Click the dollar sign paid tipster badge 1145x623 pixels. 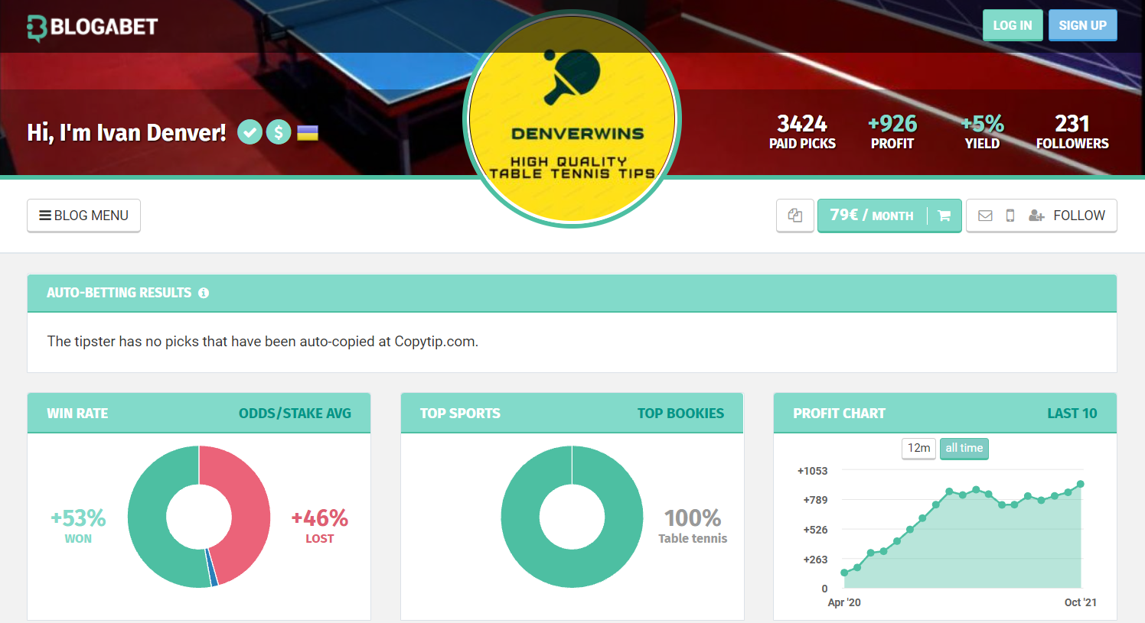[x=279, y=132]
